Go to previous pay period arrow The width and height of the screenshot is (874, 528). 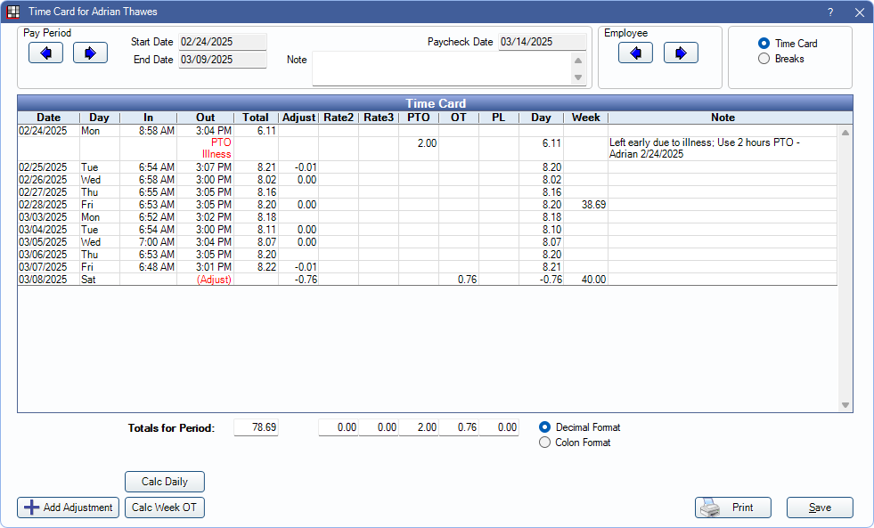[x=45, y=53]
